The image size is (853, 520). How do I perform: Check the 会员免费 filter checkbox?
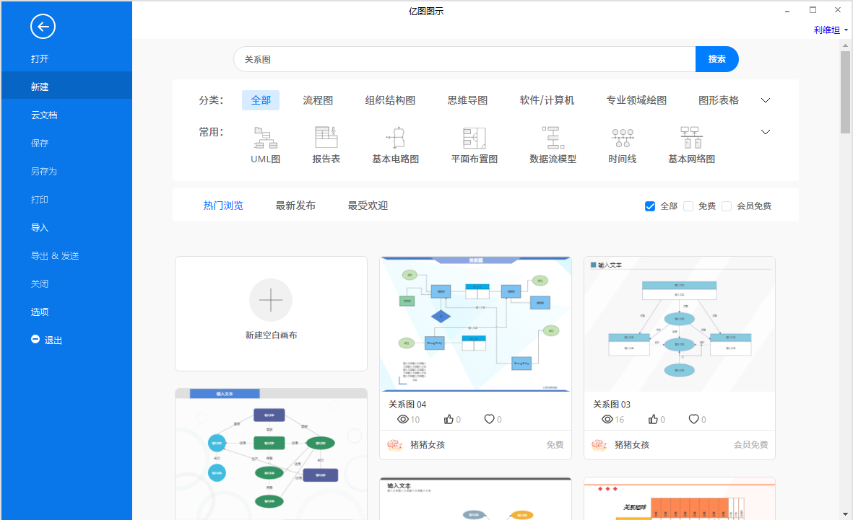pyautogui.click(x=727, y=206)
